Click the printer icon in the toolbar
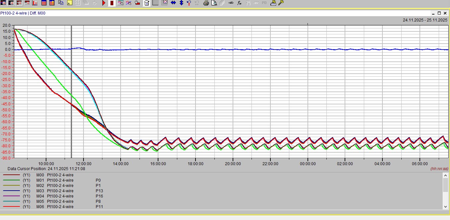The image size is (450, 220). pyautogui.click(x=206, y=3)
